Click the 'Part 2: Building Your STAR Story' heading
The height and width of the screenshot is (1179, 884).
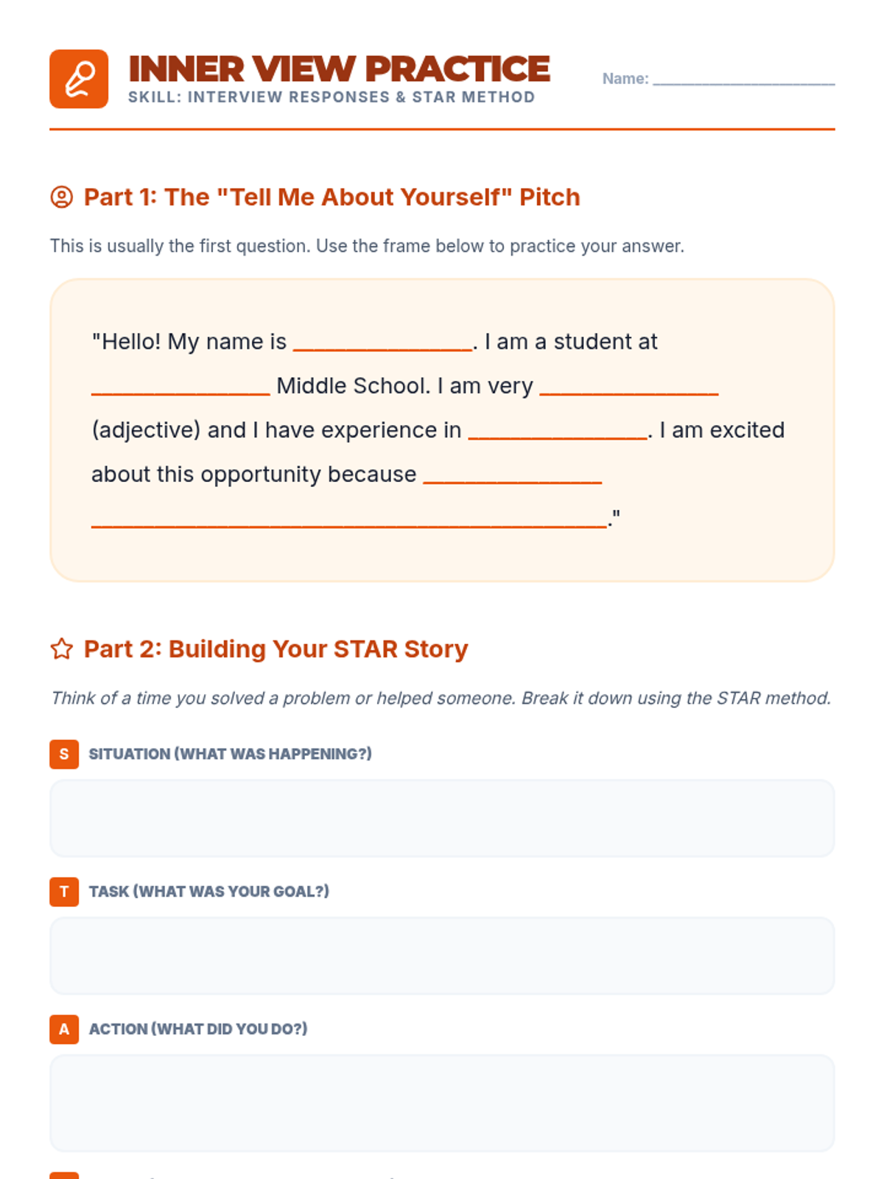click(x=276, y=649)
